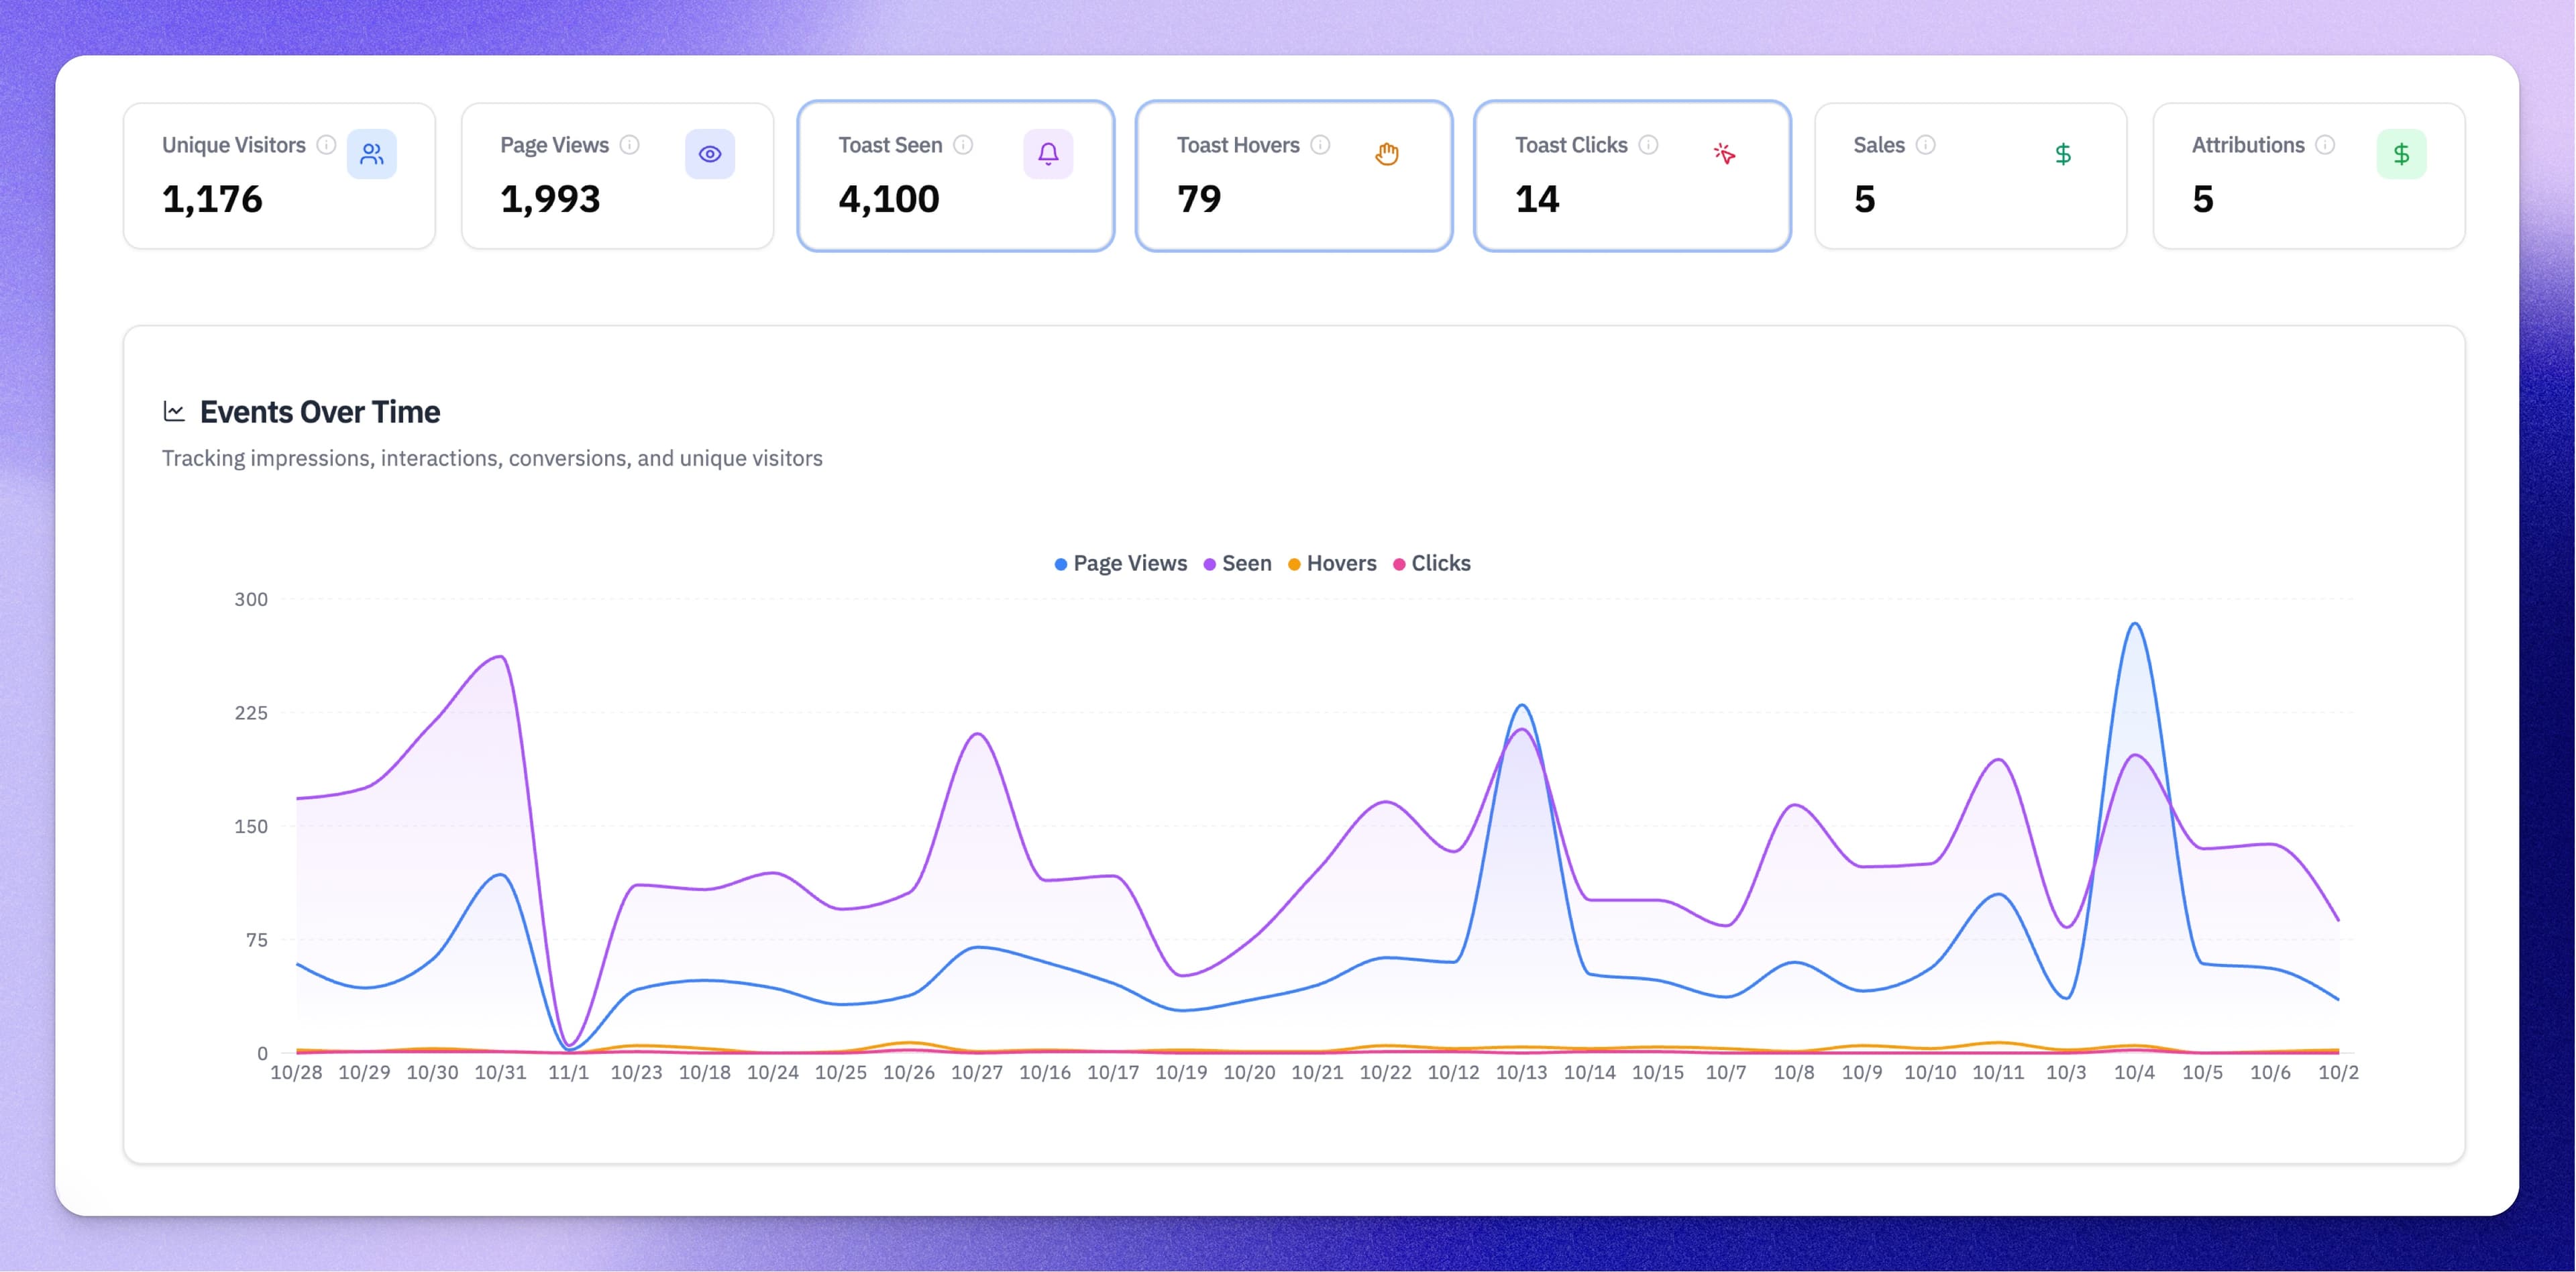Click the green Attributions dollar icon

[x=2401, y=153]
